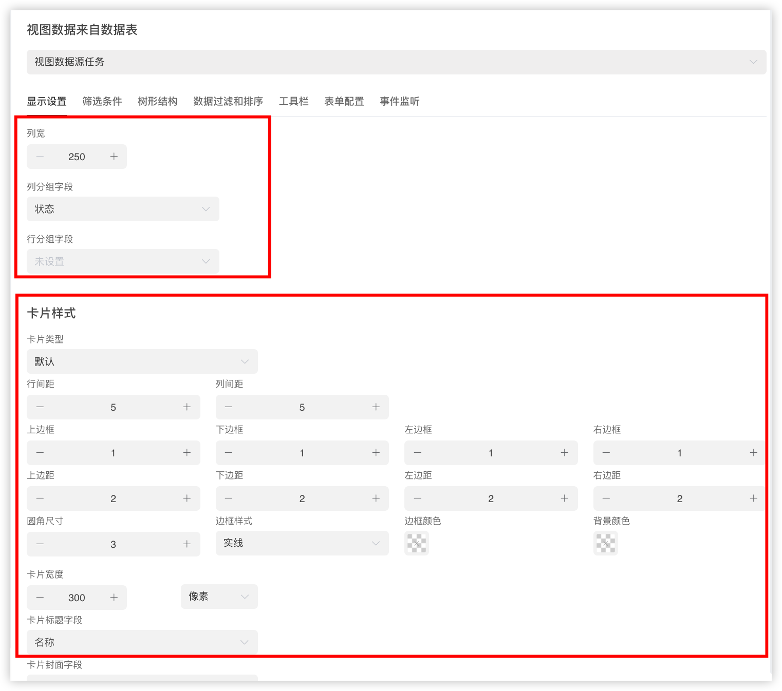Increase 列宽 value with plus icon
The image size is (782, 691).
(114, 157)
